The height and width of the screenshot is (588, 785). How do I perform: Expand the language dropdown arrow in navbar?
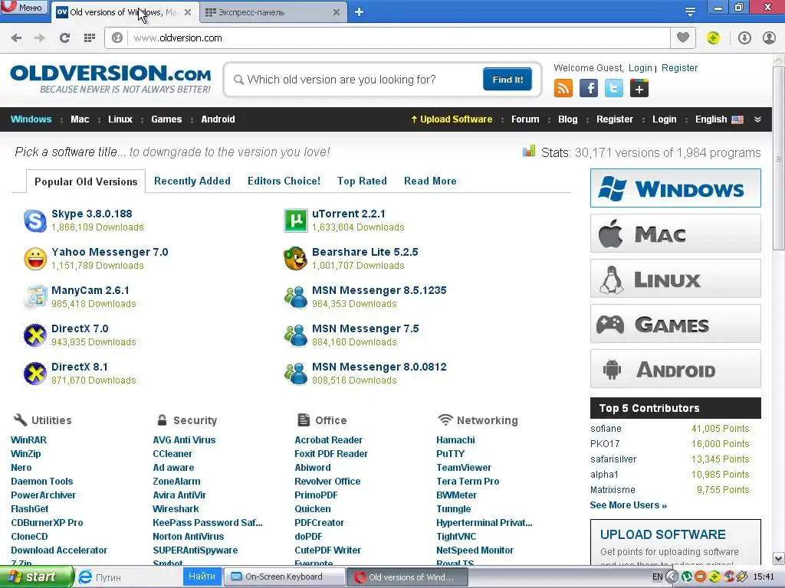coord(757,119)
